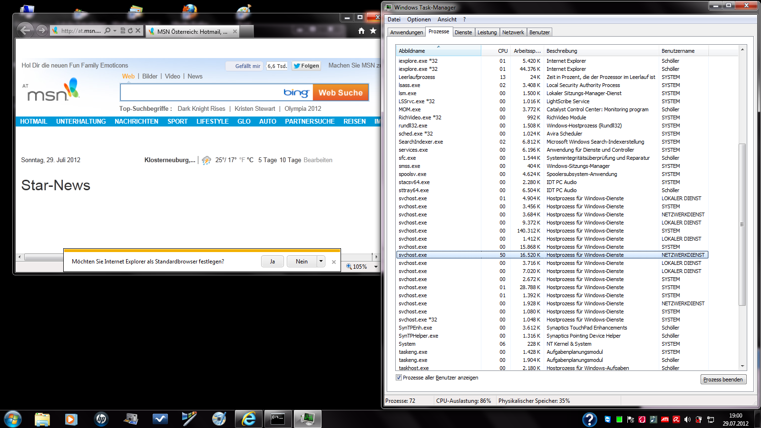
Task: Click the browser horizontal scrollbar thumb
Action: point(44,257)
